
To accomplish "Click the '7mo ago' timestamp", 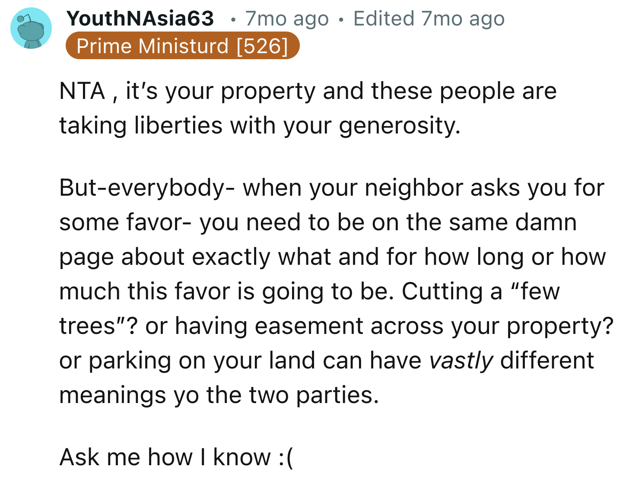I will point(286,18).
